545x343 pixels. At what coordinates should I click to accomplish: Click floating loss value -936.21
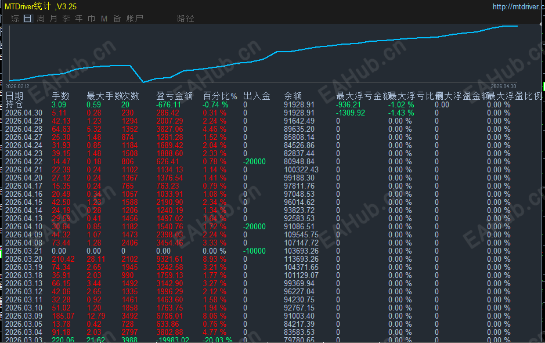pos(348,104)
